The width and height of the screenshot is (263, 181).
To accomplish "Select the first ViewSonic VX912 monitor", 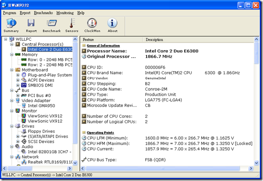I will [45, 116].
